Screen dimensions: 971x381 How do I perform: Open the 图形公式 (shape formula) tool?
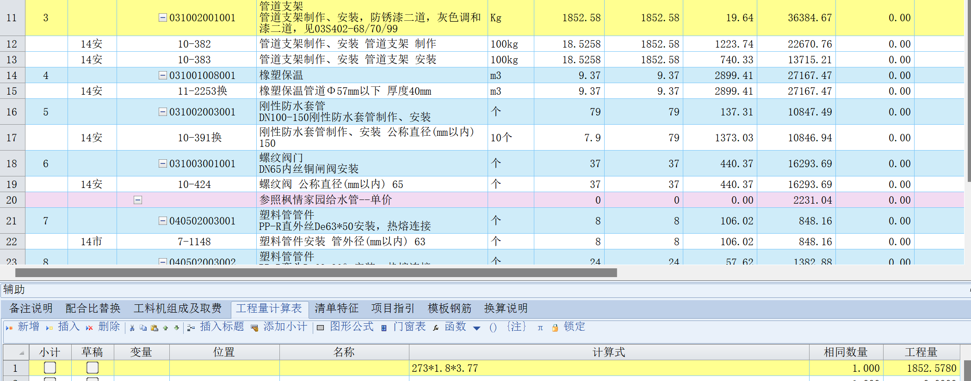[345, 327]
